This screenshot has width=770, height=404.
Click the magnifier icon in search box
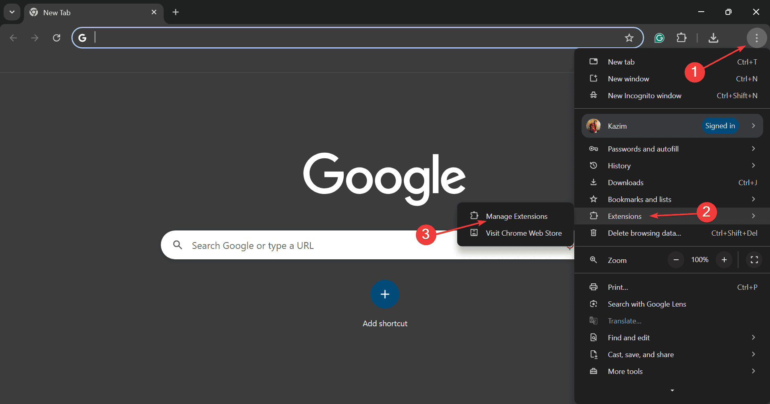click(x=178, y=245)
